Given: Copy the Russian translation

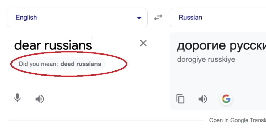Looking at the screenshot, I should coord(180,99).
